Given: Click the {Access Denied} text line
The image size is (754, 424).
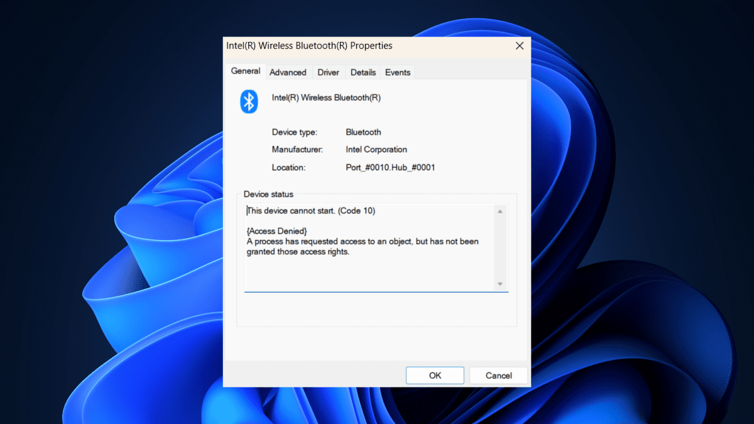Looking at the screenshot, I should point(277,232).
